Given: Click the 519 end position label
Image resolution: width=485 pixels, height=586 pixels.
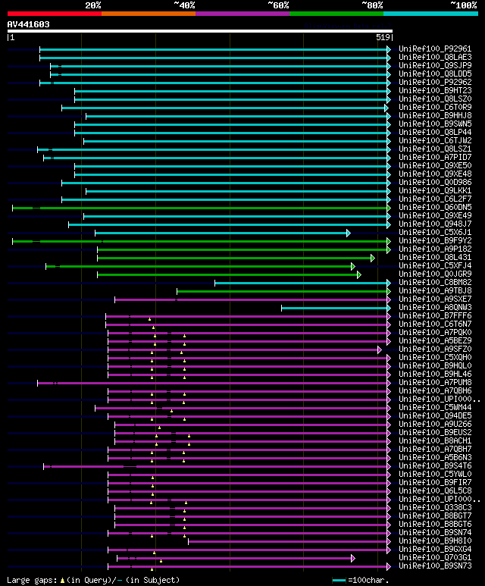Looking at the screenshot, I should pyautogui.click(x=383, y=37).
